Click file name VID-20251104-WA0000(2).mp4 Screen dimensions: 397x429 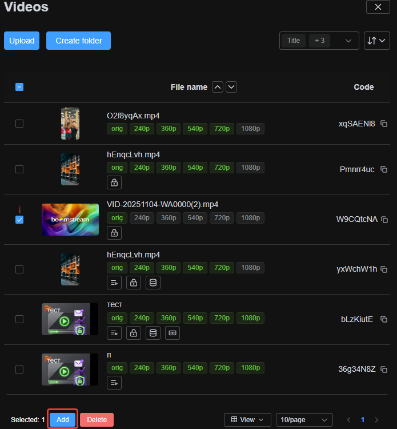pos(162,205)
